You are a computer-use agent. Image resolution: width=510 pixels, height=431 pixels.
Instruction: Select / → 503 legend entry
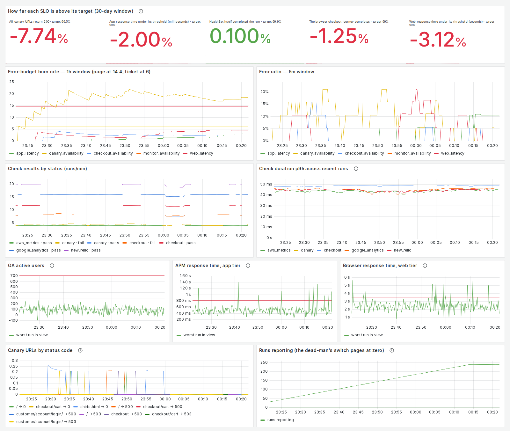pos(94,414)
